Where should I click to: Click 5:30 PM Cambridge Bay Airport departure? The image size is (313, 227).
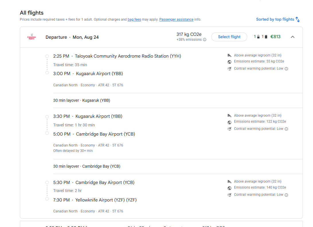coord(94,183)
